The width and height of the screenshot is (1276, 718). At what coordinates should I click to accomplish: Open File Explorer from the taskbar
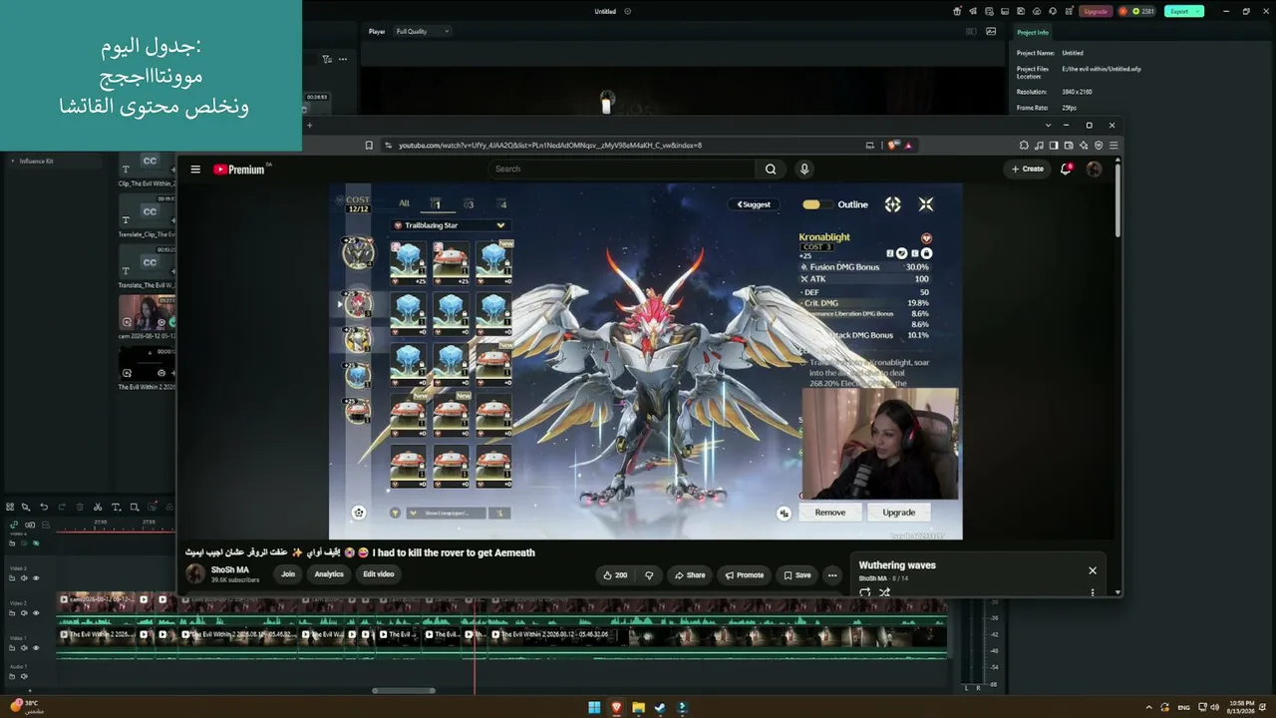638,708
